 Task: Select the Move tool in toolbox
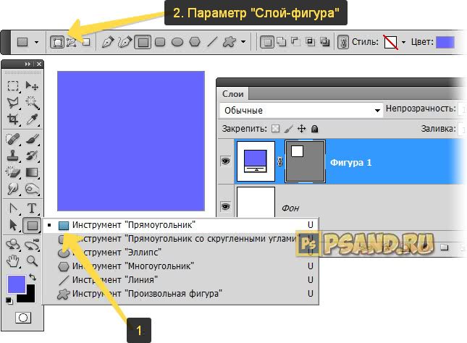point(32,86)
